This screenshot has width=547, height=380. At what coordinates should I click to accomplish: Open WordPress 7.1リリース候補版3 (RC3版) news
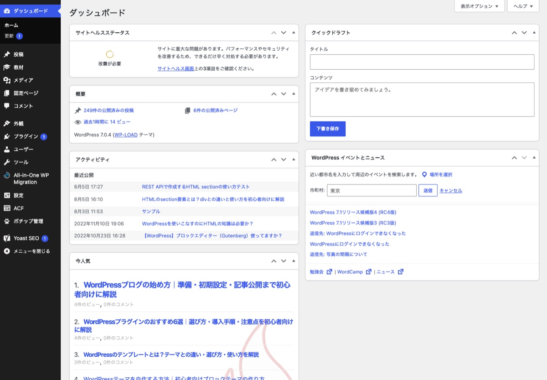pyautogui.click(x=353, y=223)
